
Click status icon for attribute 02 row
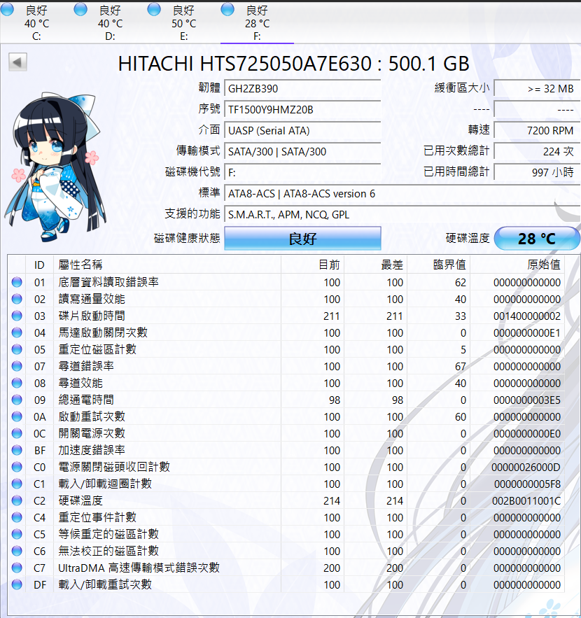click(x=17, y=299)
